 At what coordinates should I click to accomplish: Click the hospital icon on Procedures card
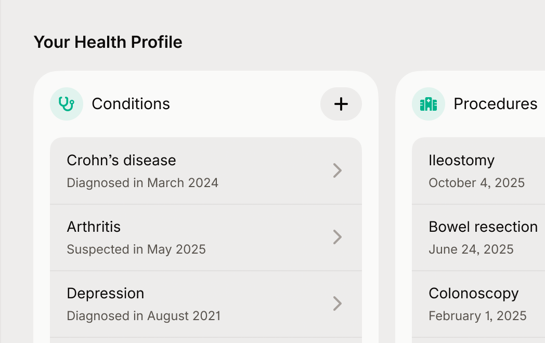click(428, 104)
